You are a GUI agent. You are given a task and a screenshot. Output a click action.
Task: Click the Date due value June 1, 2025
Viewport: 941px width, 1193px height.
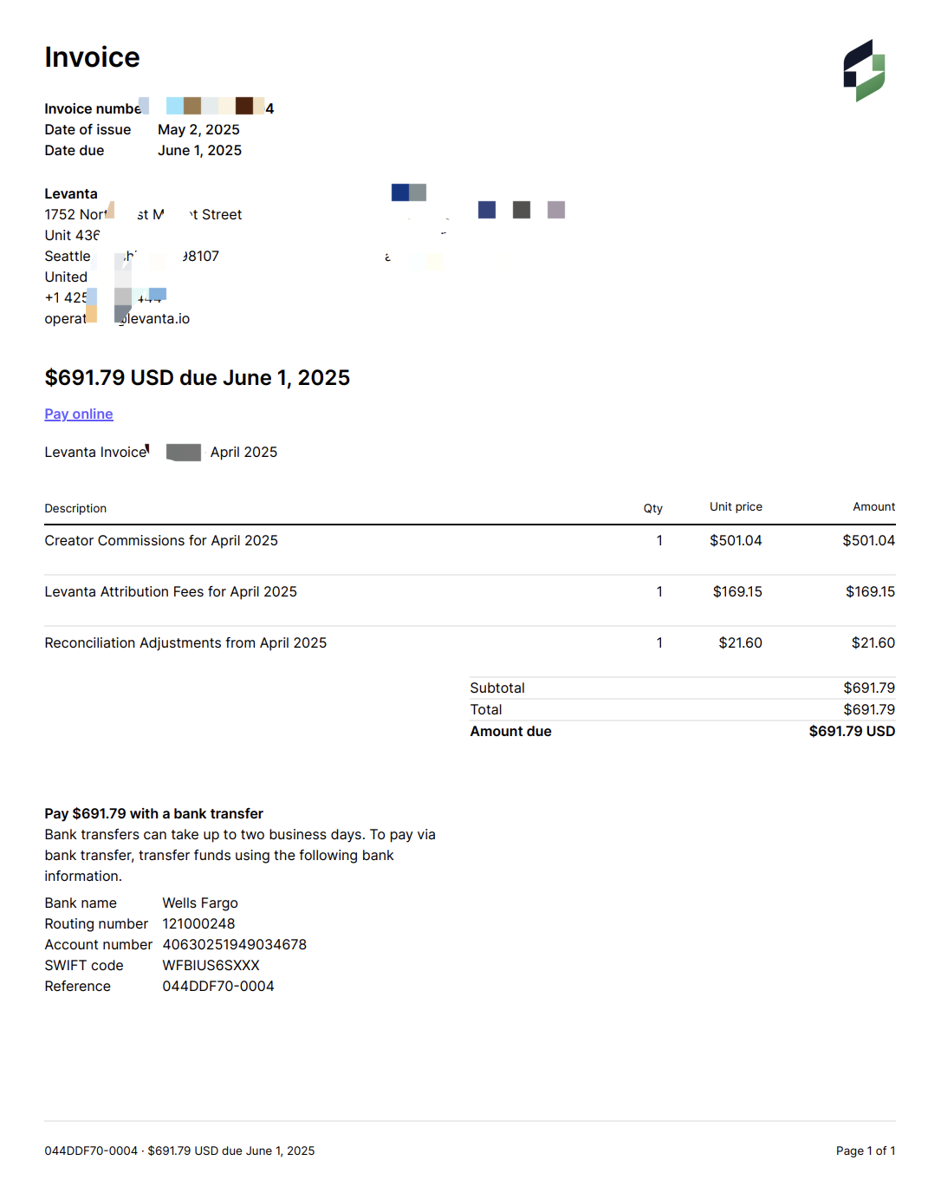point(199,151)
